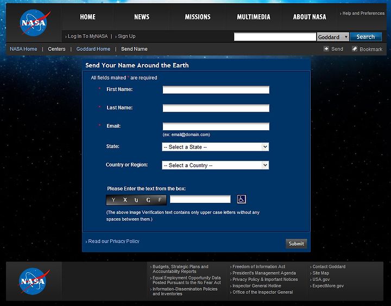Open Office of the Inspector General link
391x306 pixels.
(x=262, y=292)
